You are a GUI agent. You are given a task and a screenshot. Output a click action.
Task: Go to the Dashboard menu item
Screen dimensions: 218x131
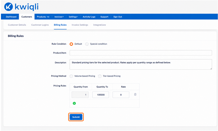11,17
